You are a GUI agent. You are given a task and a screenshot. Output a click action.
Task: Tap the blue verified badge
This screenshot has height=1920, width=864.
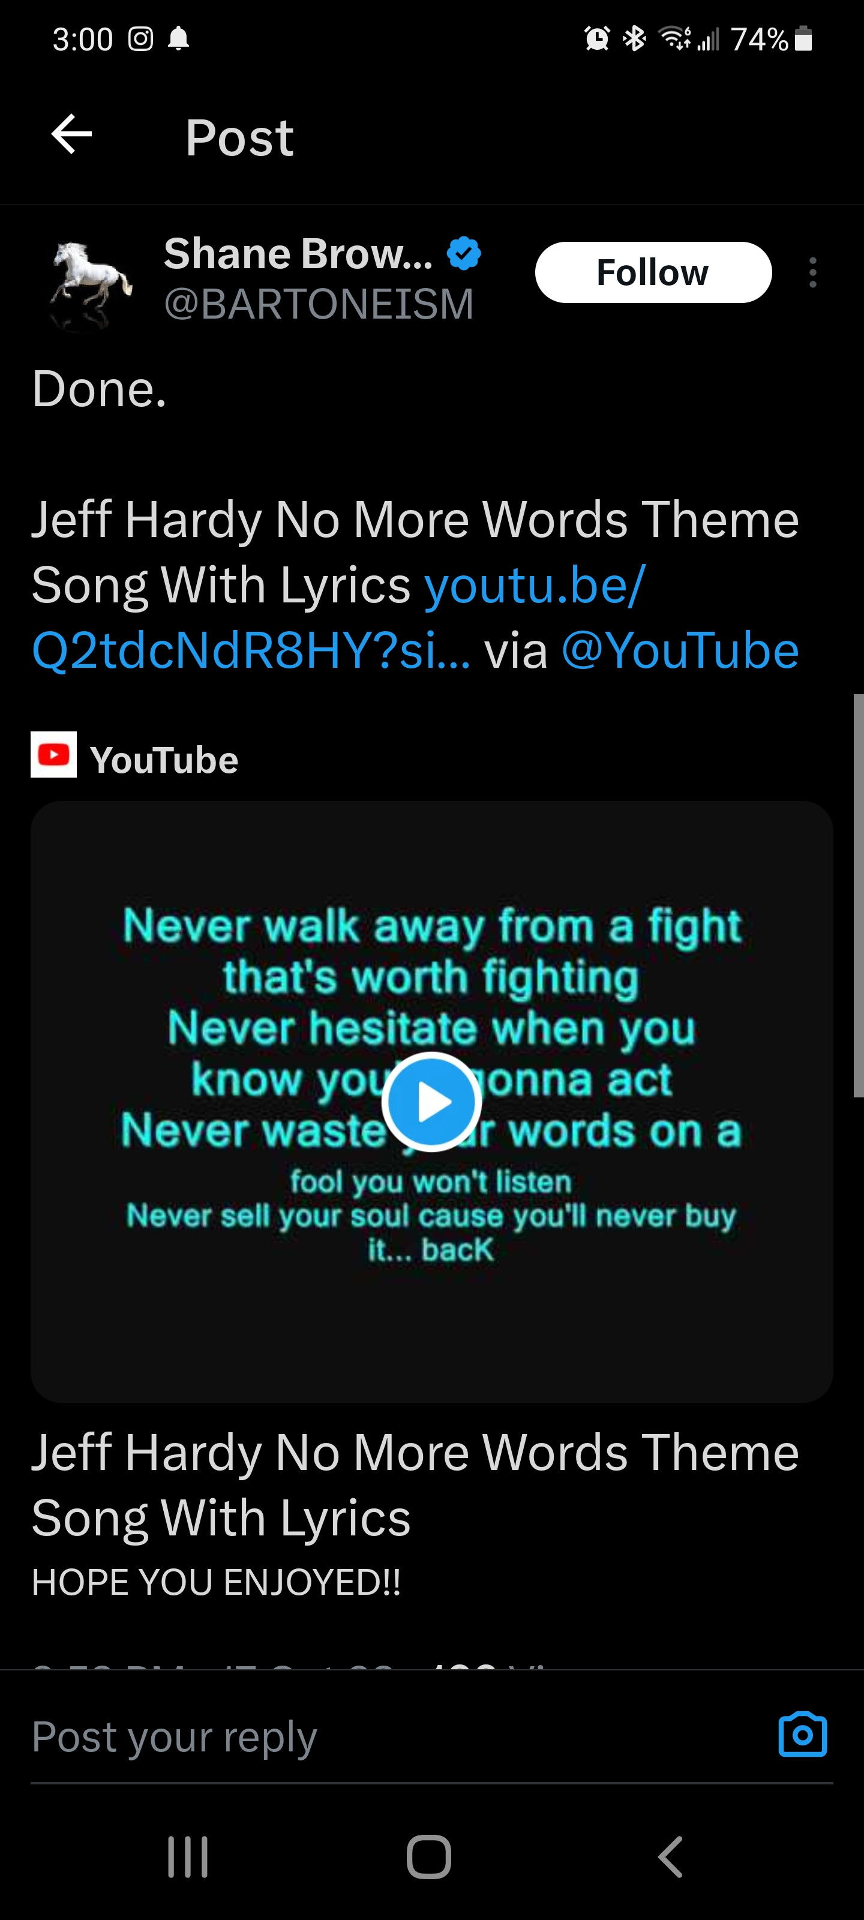click(x=464, y=253)
